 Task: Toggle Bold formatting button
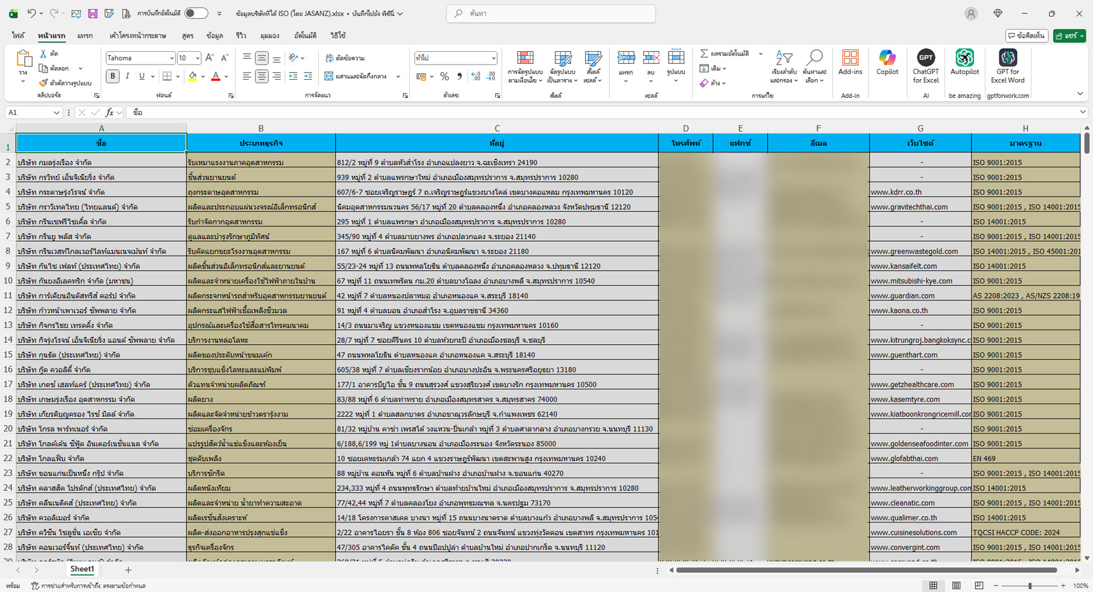[x=113, y=77]
